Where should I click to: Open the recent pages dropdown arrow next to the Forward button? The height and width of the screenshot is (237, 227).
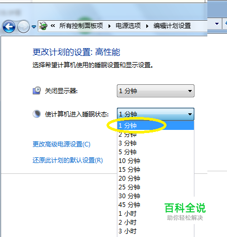(x=34, y=27)
